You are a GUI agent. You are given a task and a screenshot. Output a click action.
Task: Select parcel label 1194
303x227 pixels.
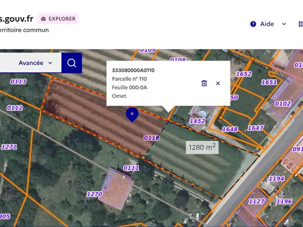[x=277, y=179]
